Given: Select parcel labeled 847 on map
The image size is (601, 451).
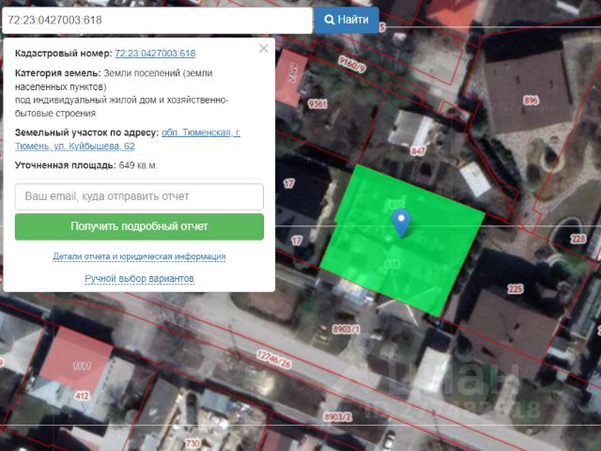Looking at the screenshot, I should coord(417,150).
